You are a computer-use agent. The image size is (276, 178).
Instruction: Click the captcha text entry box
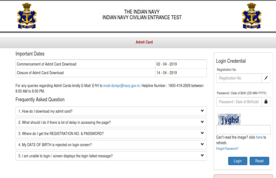[x=243, y=130]
